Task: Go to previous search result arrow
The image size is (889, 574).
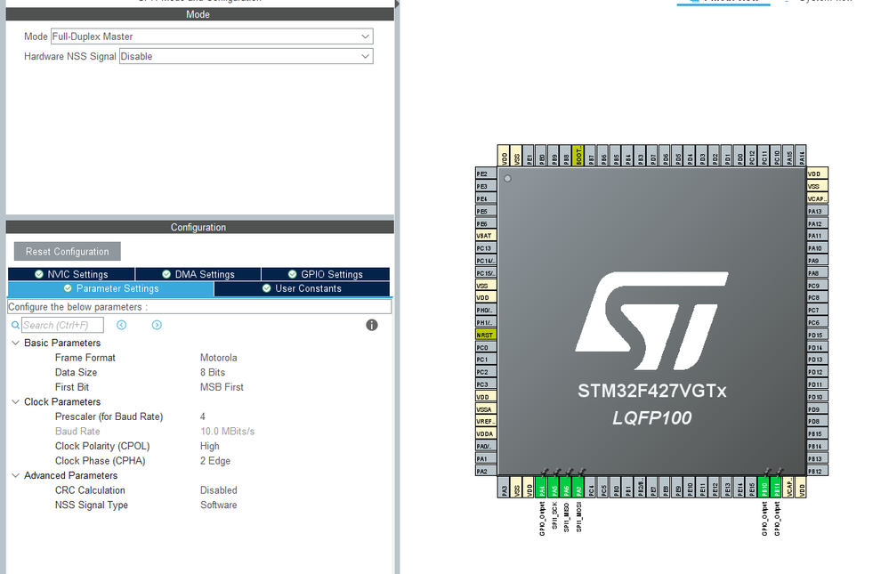Action: click(121, 325)
